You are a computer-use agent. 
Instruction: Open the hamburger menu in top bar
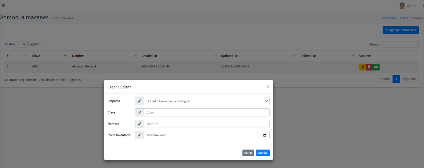[3, 6]
